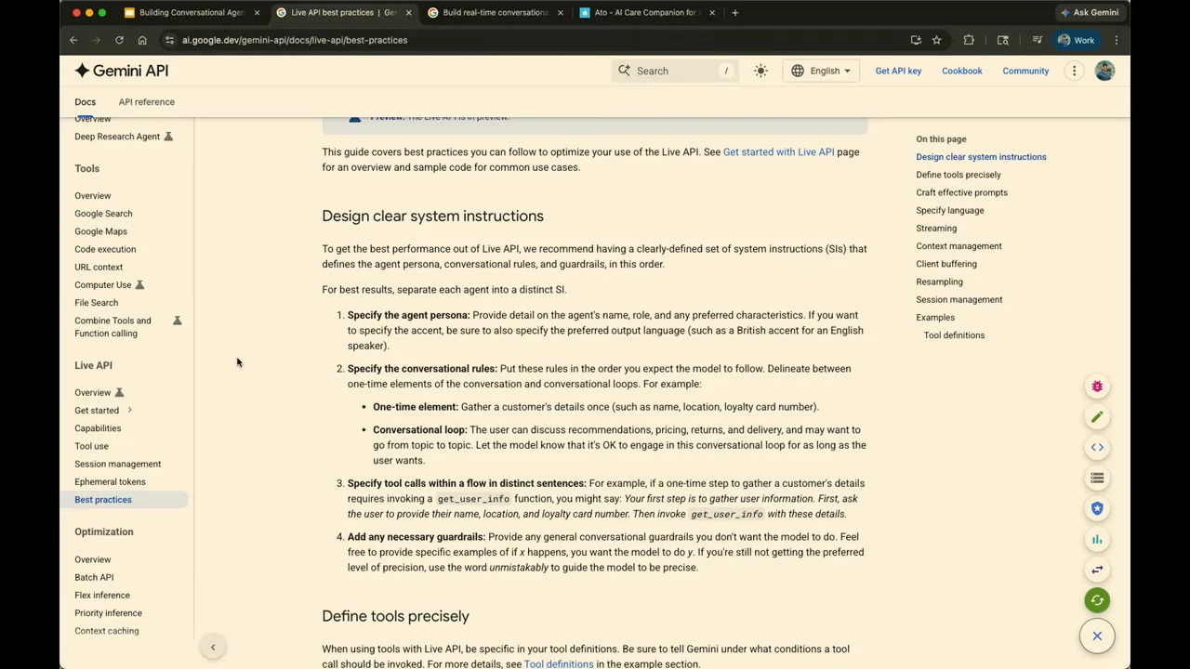Open the media controls toolbar icon
Viewport: 1190px width, 669px height.
1037,40
